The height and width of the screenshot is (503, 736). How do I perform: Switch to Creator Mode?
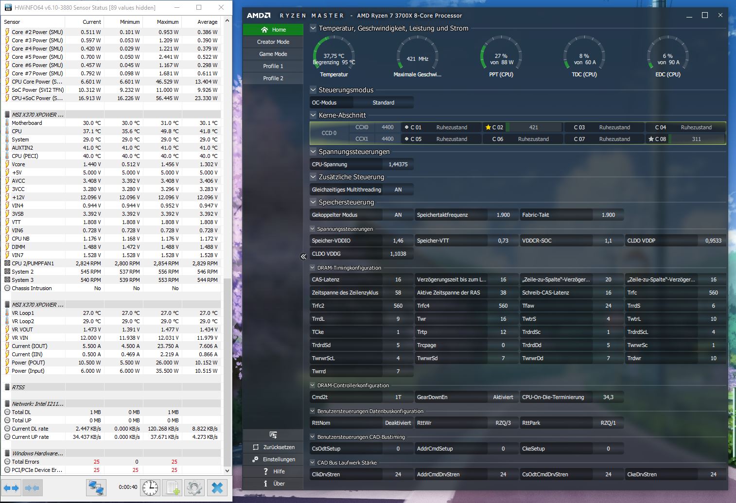[273, 42]
